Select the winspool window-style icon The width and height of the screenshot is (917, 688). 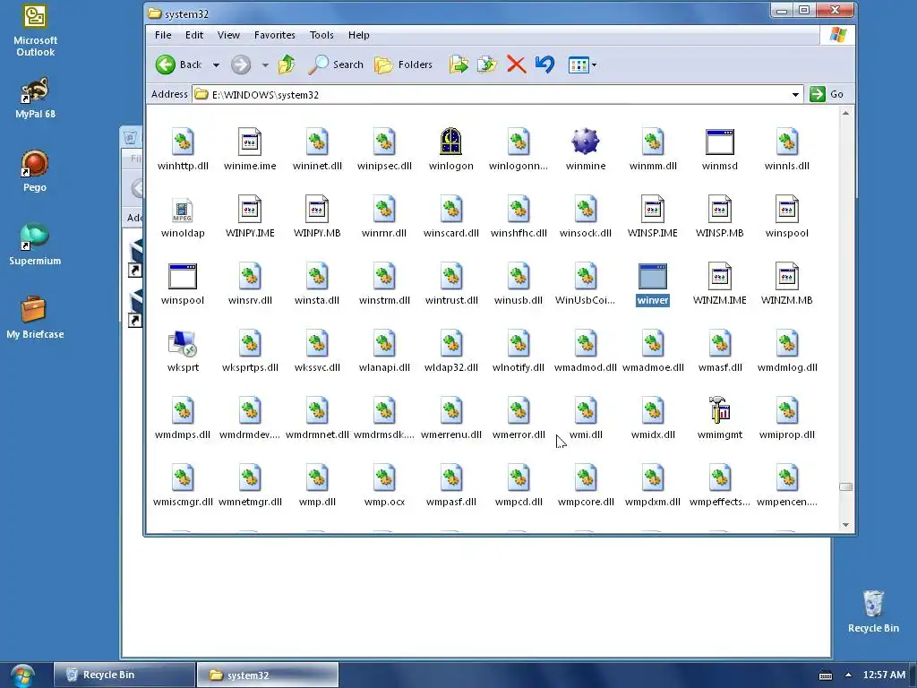tap(183, 277)
